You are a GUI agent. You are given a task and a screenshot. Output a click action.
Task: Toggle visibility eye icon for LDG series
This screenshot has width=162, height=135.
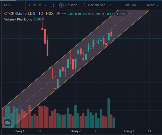(58, 14)
